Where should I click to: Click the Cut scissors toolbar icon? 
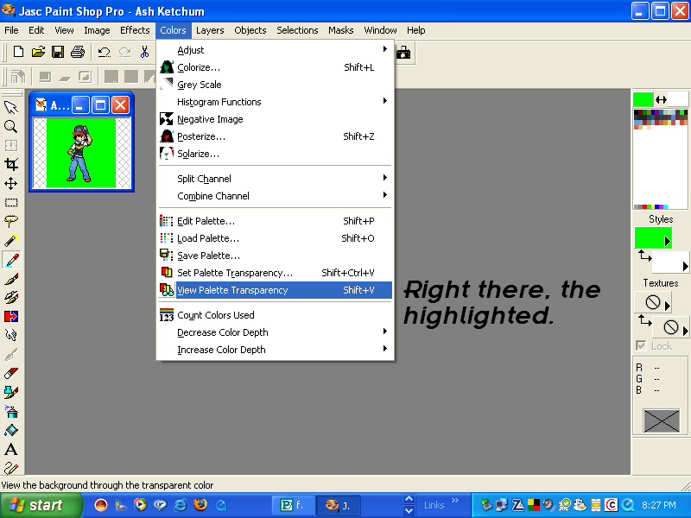[144, 52]
